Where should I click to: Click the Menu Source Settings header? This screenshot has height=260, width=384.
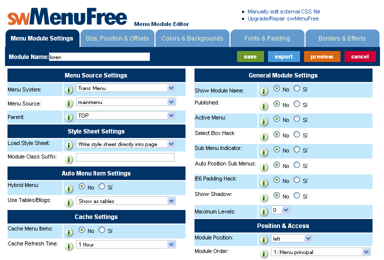(96, 75)
